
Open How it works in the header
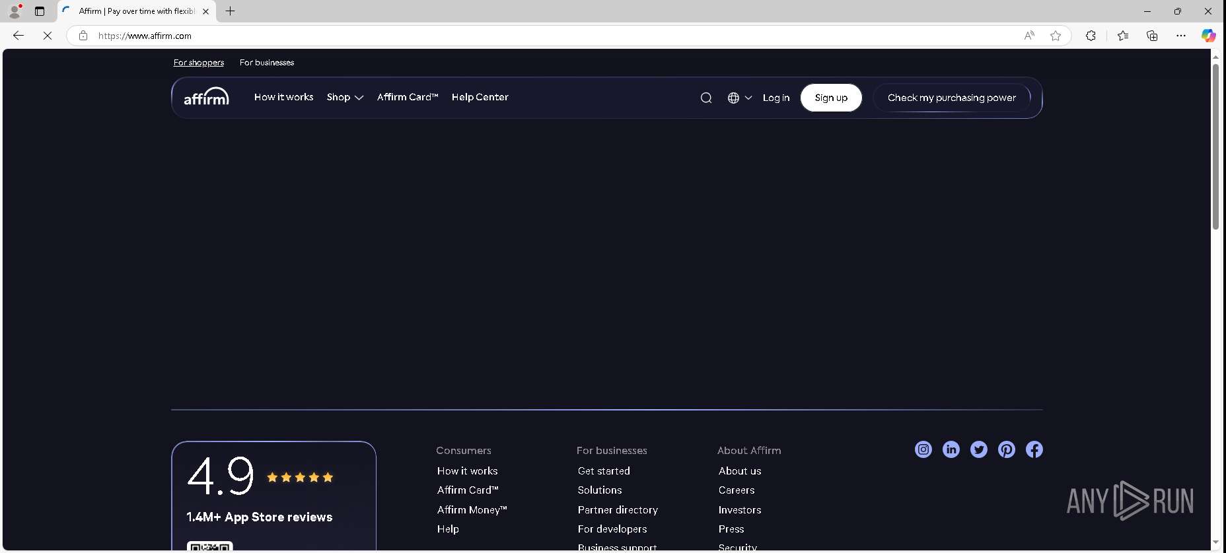283,97
